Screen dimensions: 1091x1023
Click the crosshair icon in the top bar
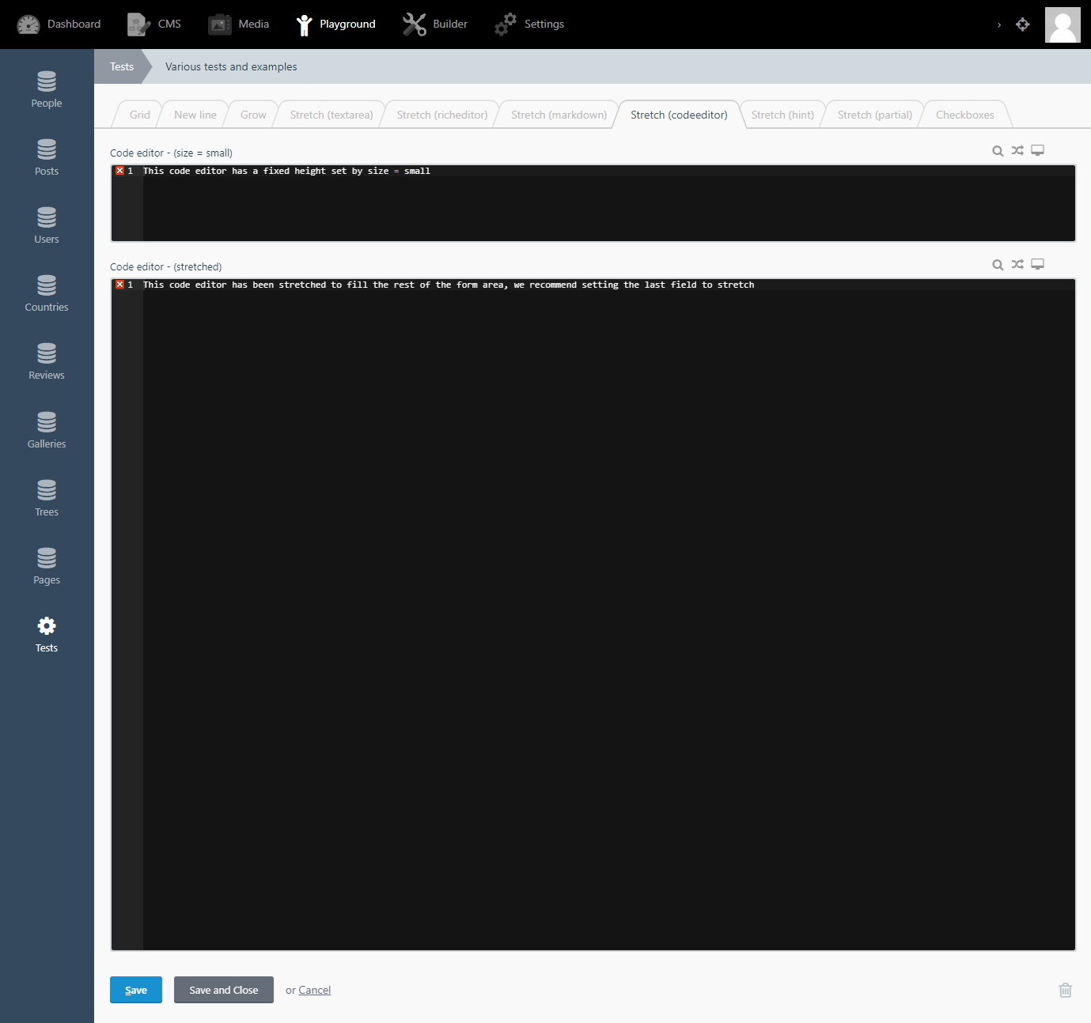point(1022,25)
